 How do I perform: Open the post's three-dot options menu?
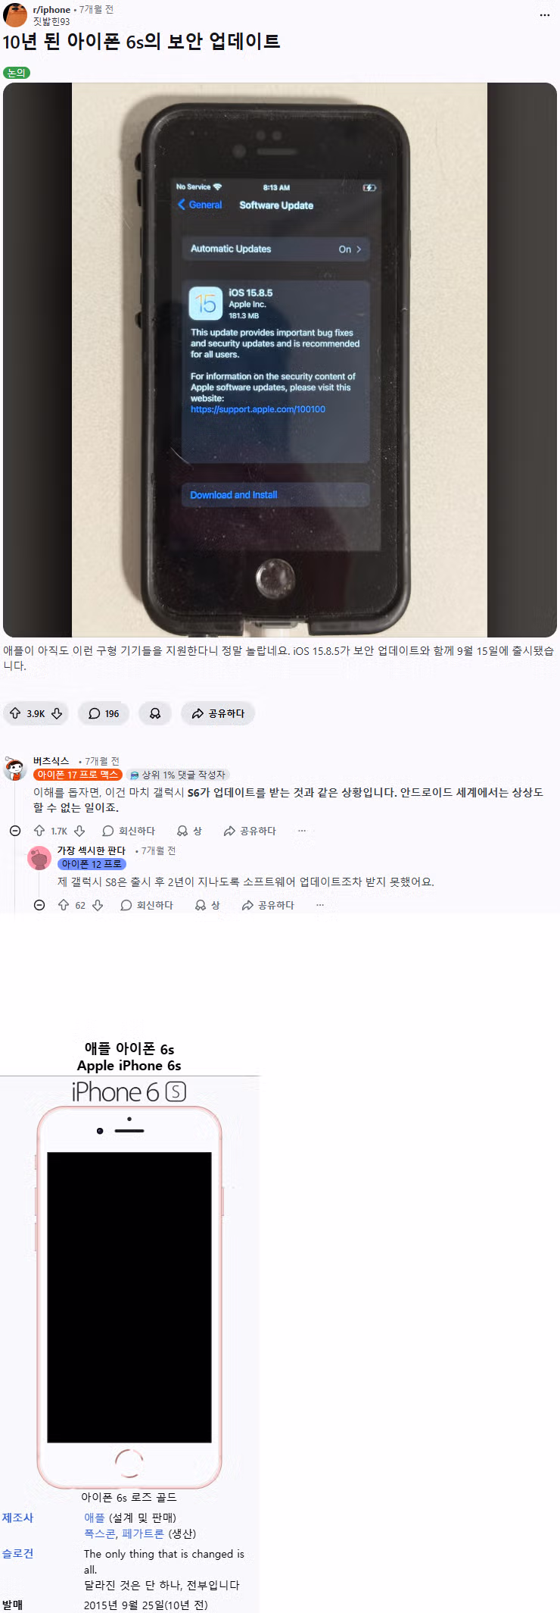pos(545,15)
